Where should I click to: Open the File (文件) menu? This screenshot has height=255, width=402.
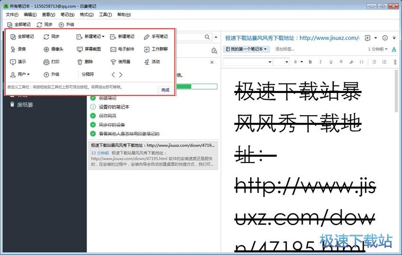(x=12, y=14)
